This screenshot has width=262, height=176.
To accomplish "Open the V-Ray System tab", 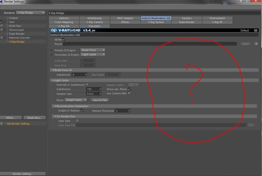I will click(156, 22).
